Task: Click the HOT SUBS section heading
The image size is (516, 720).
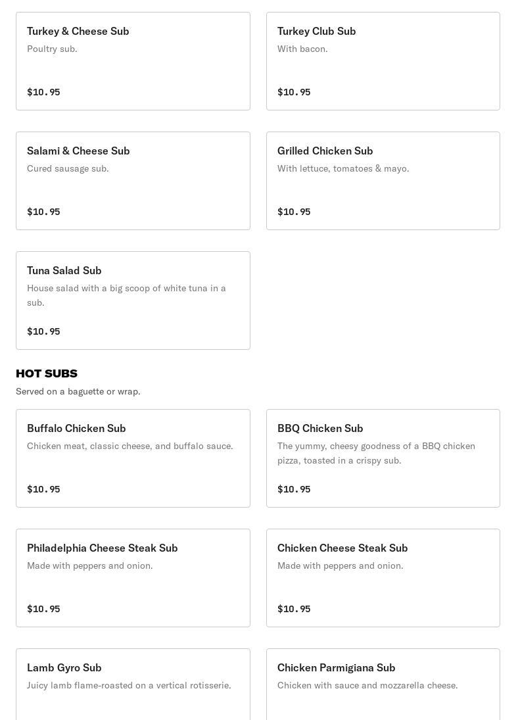Action: [47, 373]
